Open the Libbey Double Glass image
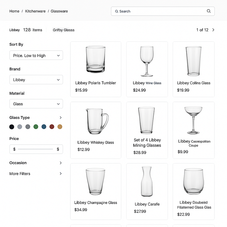This screenshot has height=227, width=227. click(x=194, y=181)
